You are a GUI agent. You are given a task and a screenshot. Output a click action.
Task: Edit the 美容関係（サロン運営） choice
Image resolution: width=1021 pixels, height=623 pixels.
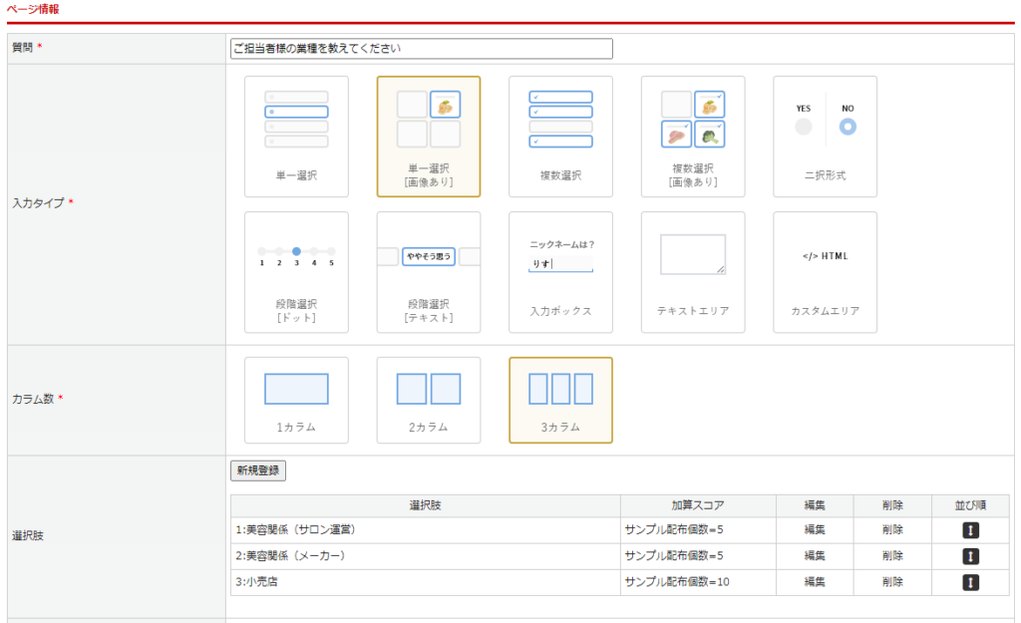815,530
